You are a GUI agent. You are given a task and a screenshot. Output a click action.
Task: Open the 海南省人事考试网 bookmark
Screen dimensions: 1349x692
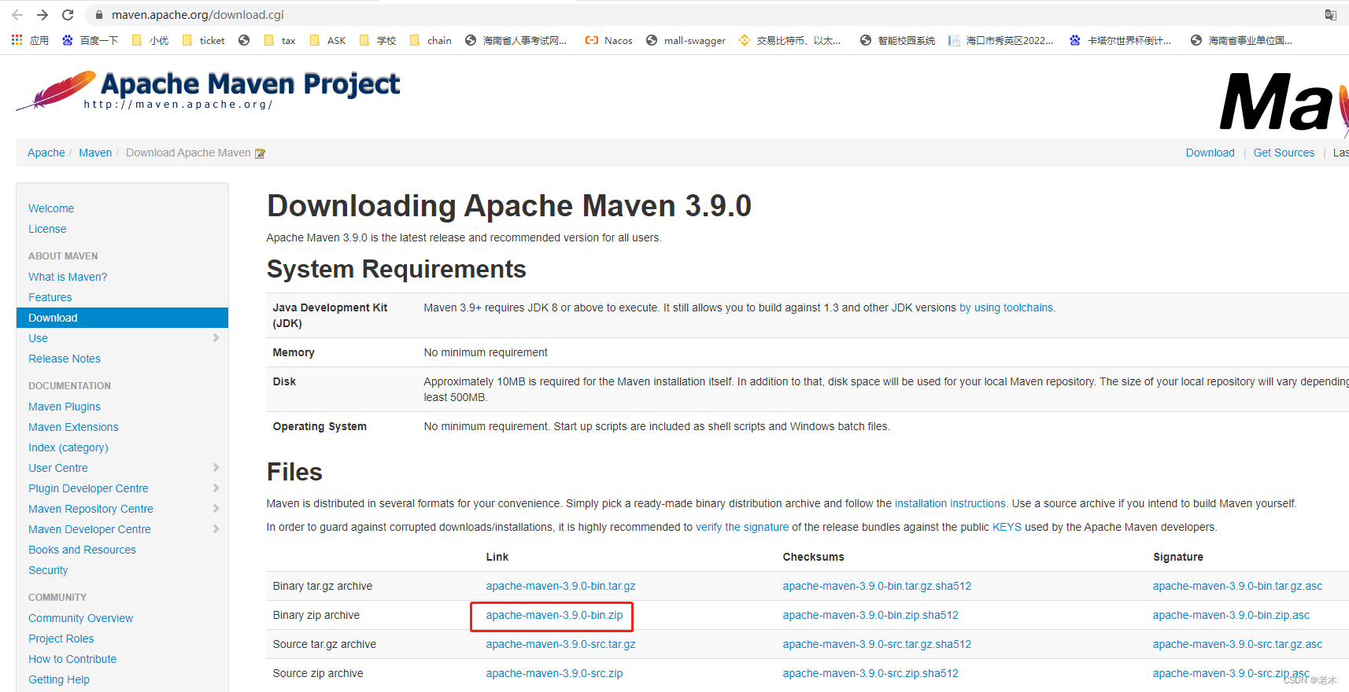click(x=516, y=40)
